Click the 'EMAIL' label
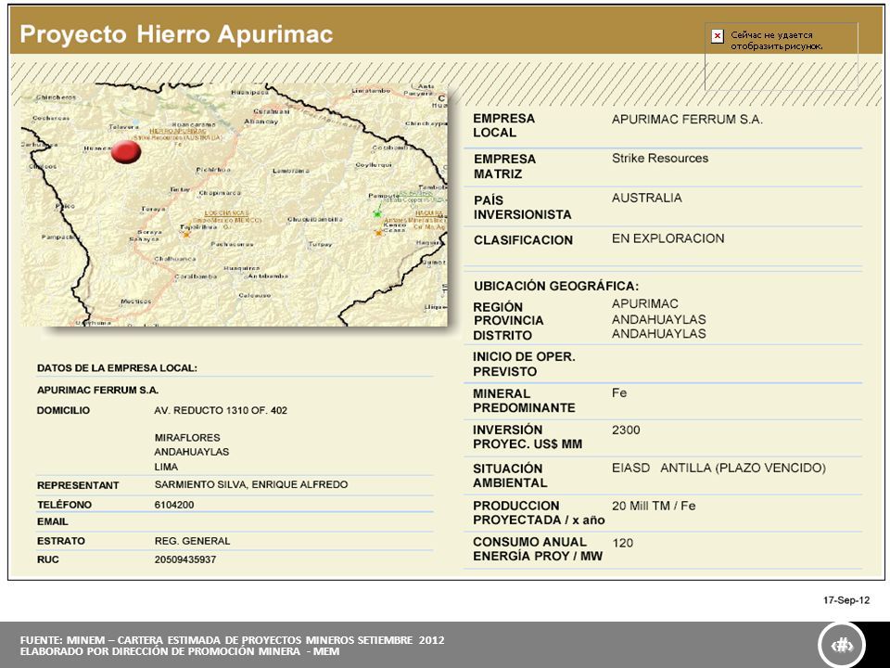This screenshot has width=890, height=668. coord(52,522)
